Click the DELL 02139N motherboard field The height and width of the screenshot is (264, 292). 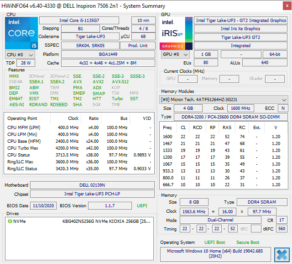coord(92,185)
